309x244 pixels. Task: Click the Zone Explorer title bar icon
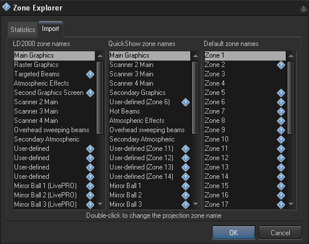6,7
